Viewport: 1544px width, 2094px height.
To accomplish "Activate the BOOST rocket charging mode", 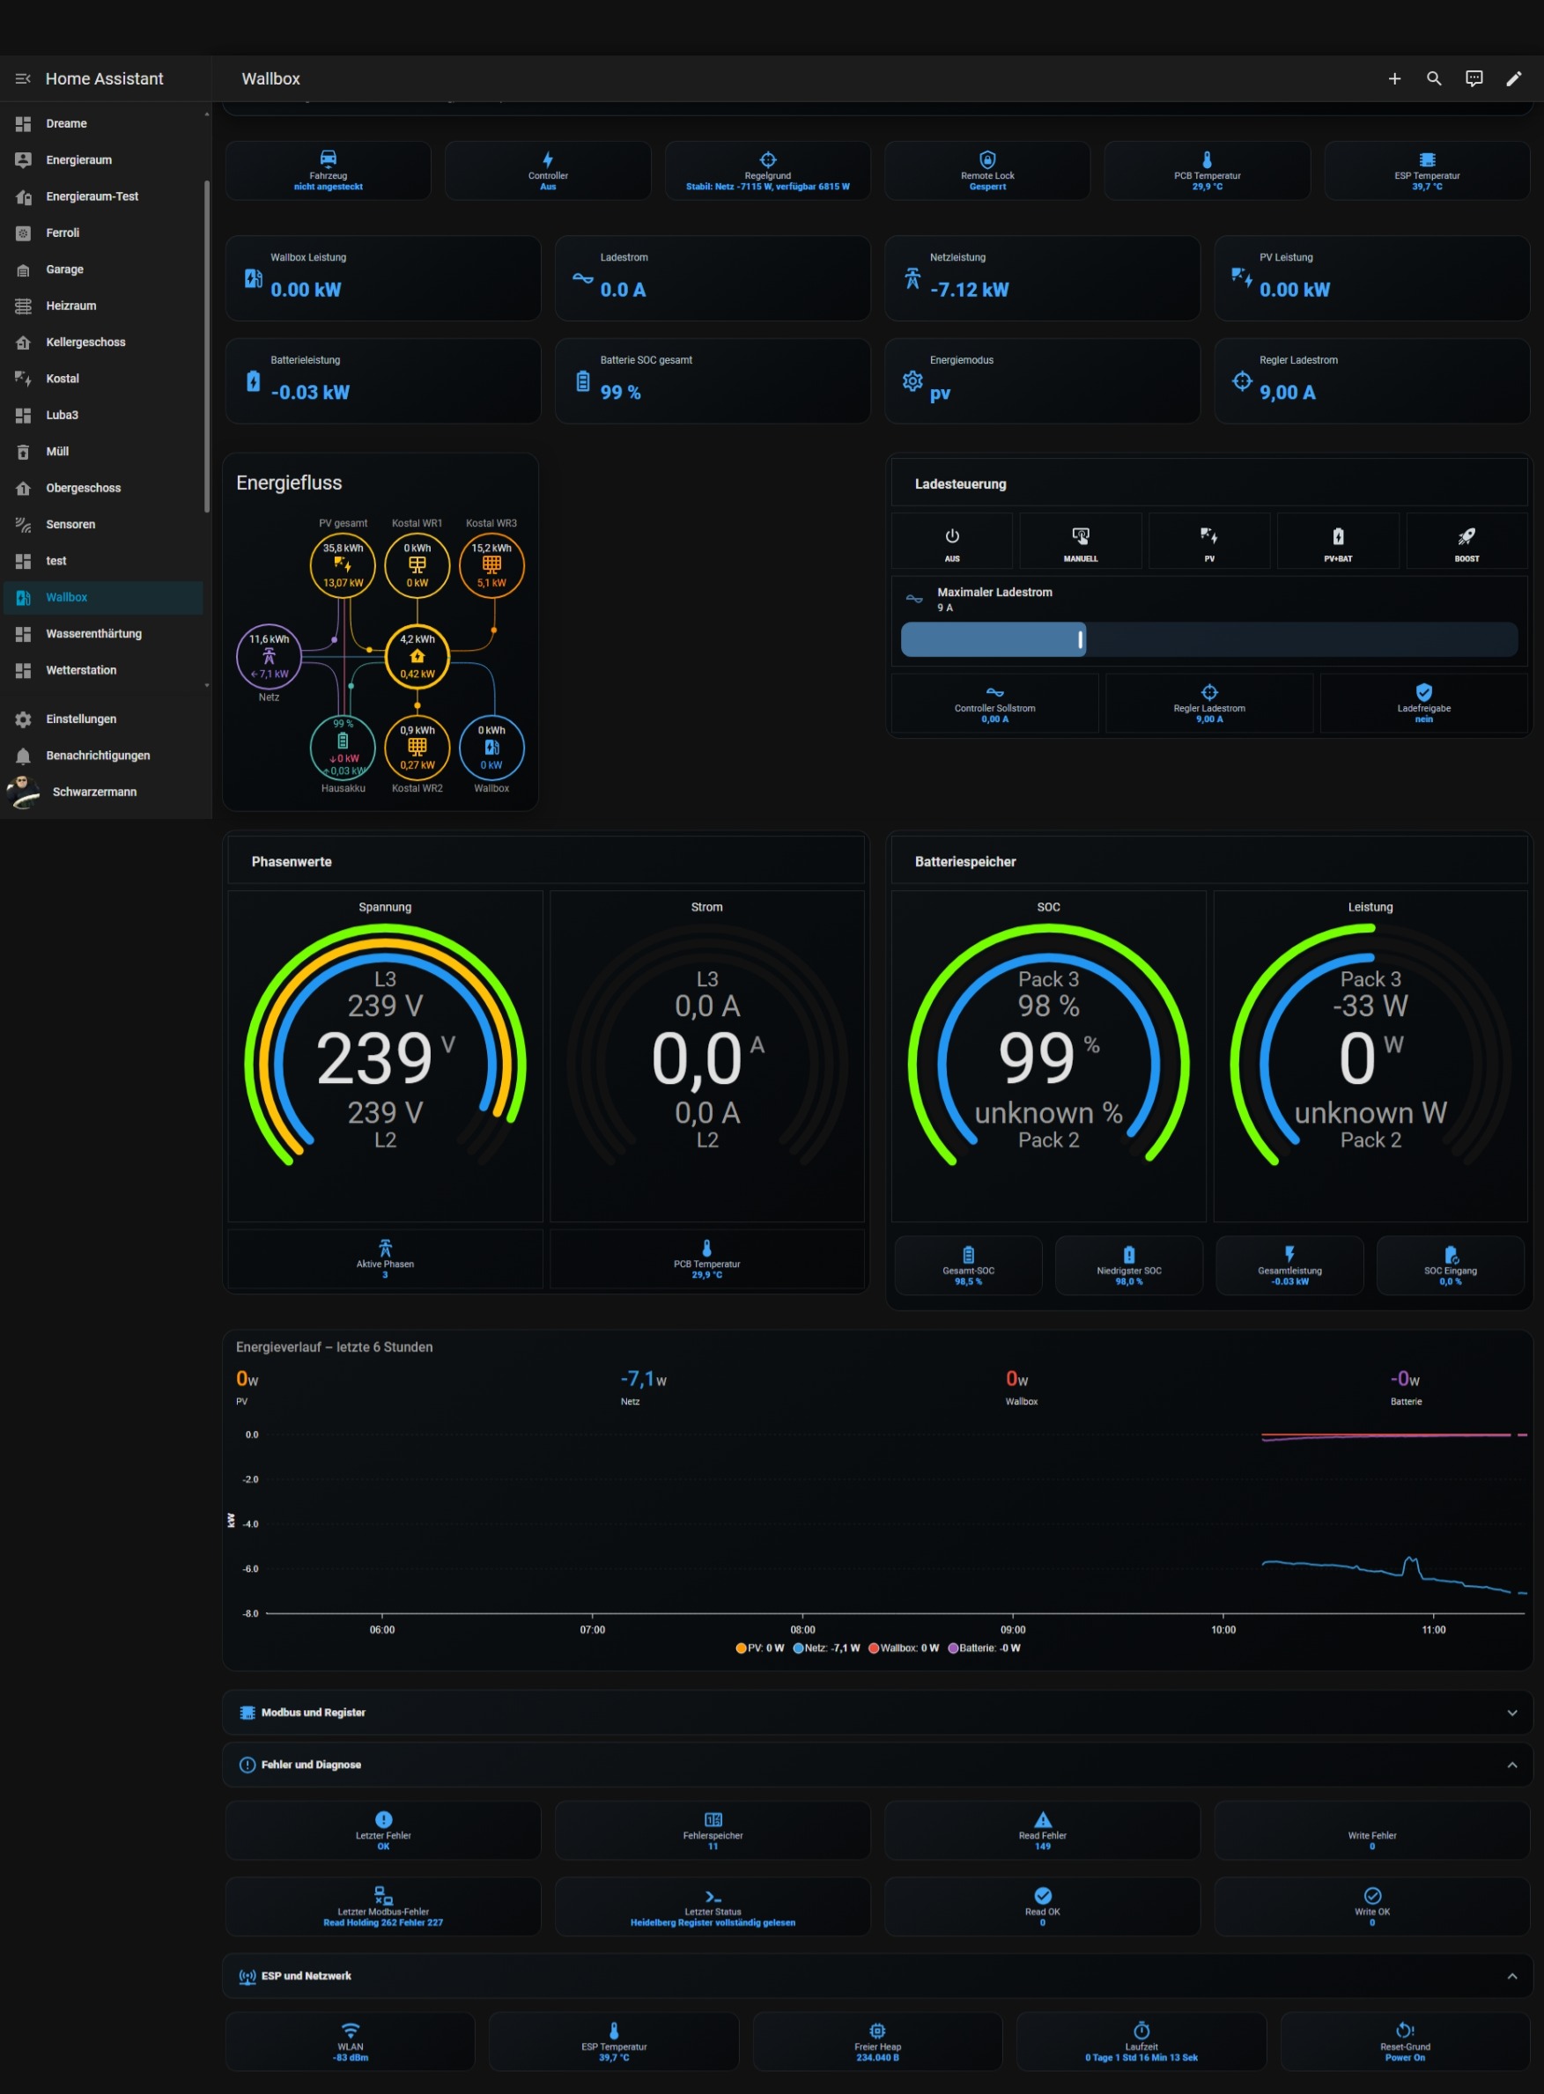I will point(1466,541).
